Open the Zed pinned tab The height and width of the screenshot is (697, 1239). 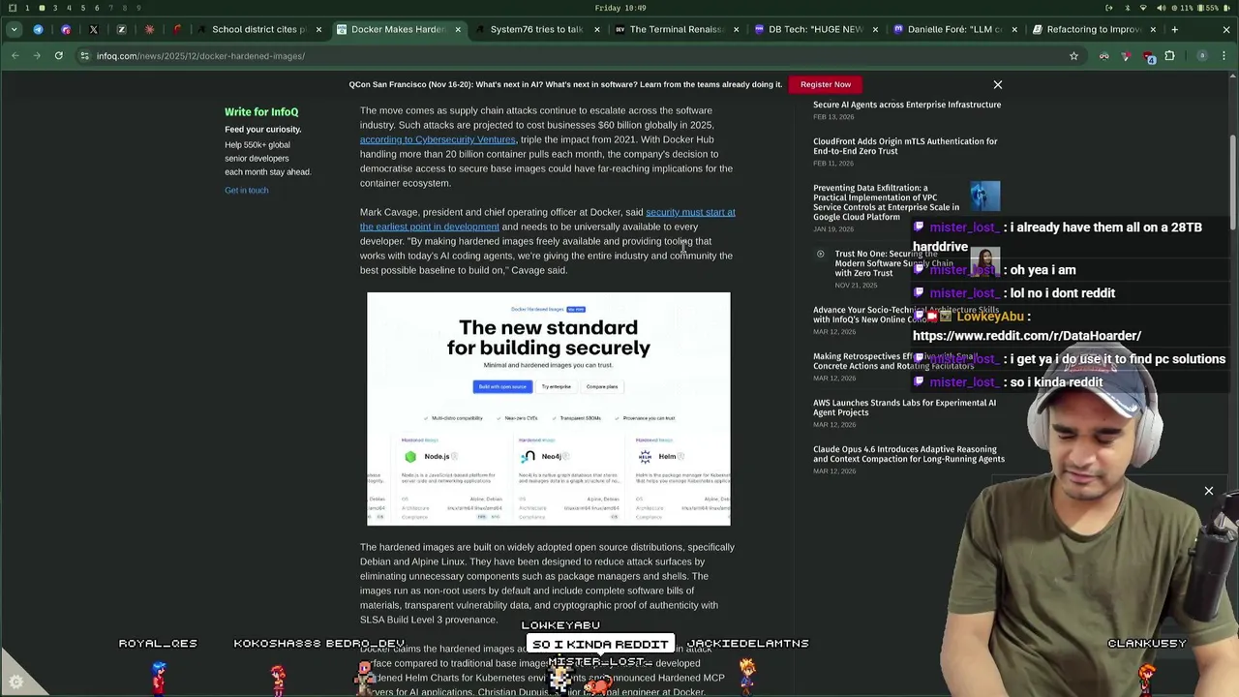coord(121,29)
